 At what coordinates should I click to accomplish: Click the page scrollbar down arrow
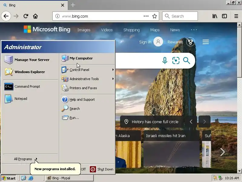[x=239, y=171]
